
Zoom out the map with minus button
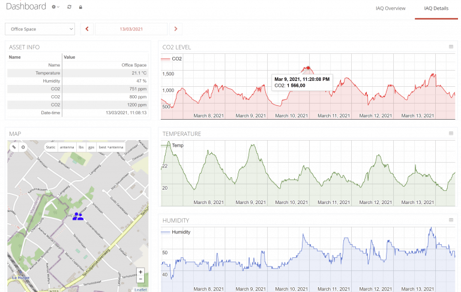pyautogui.click(x=140, y=279)
